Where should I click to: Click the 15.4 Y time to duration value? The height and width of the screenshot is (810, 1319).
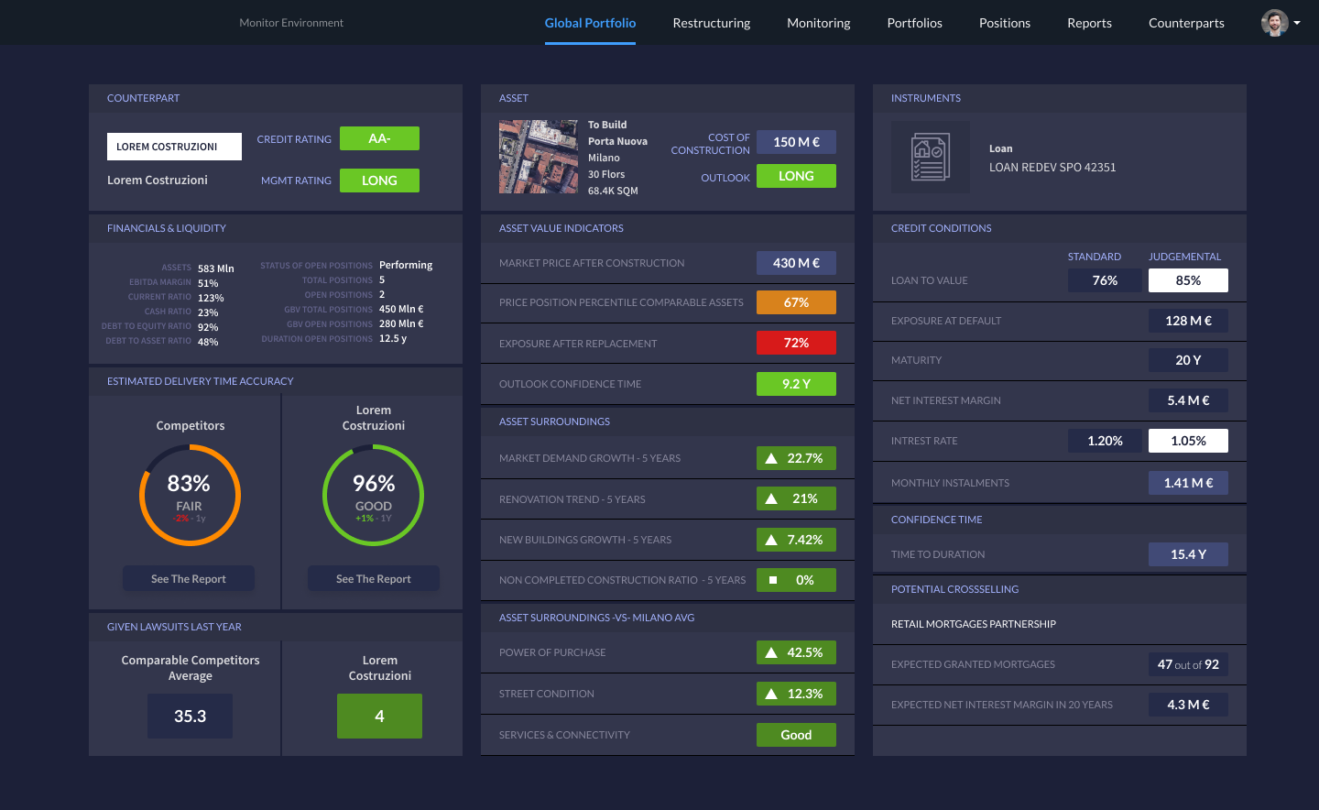click(1188, 554)
